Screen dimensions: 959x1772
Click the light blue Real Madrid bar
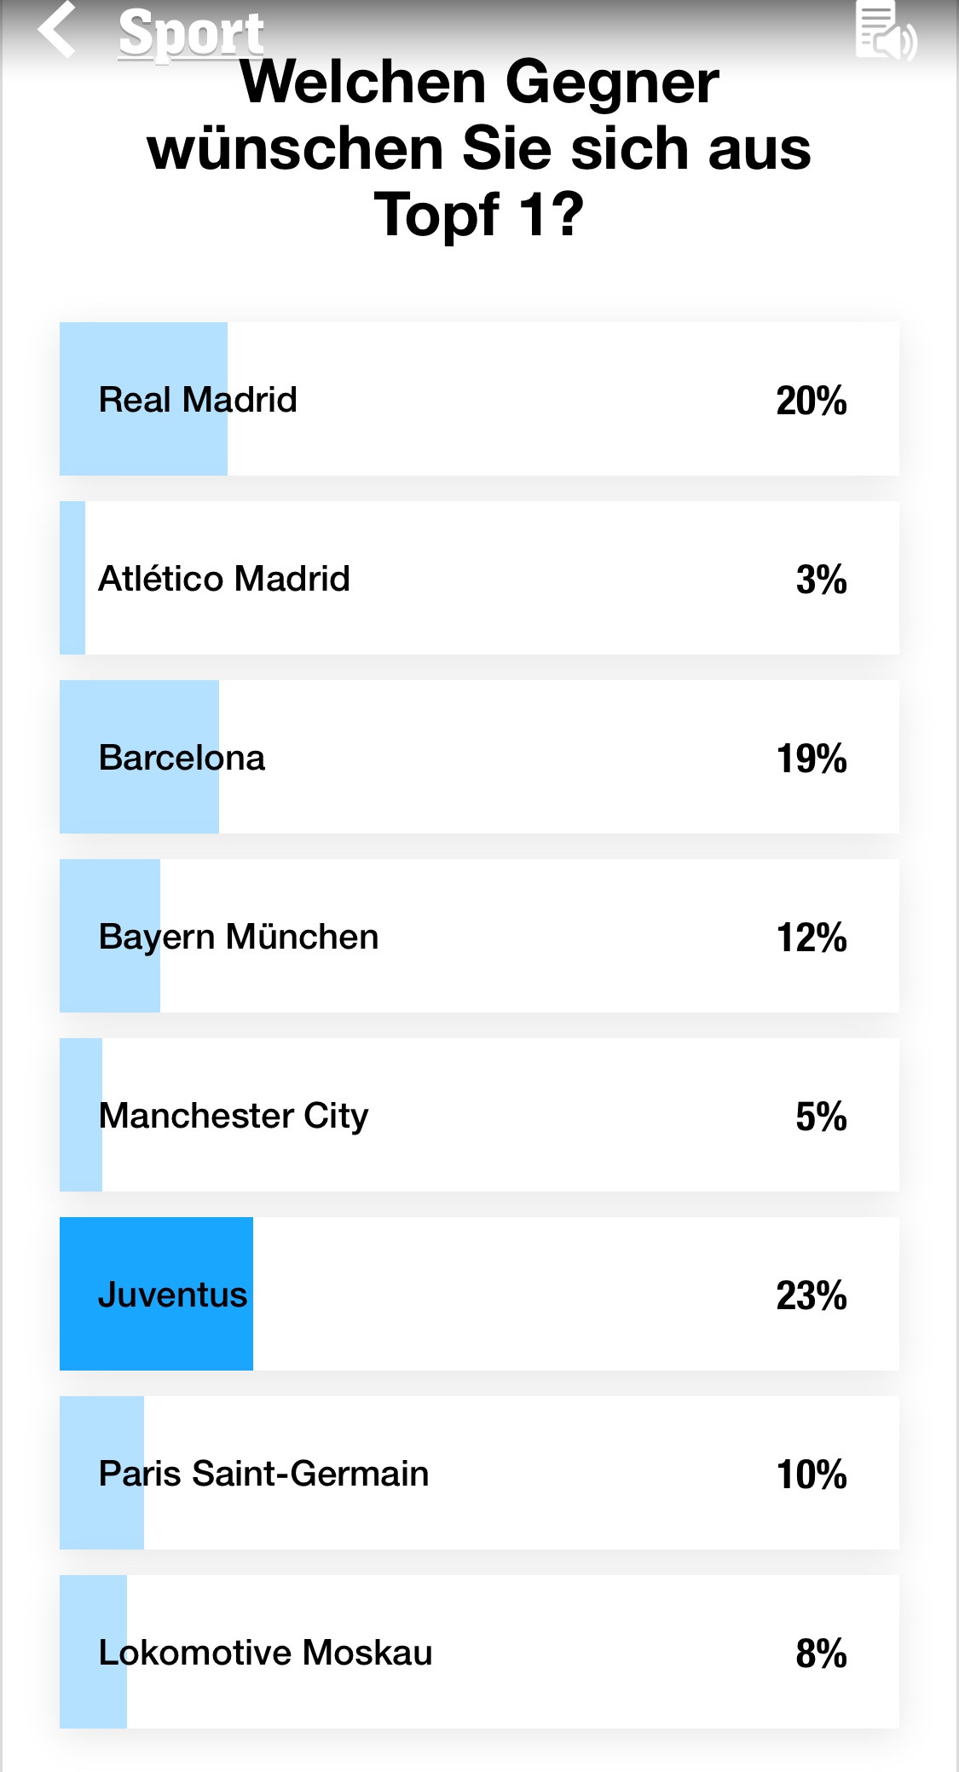[x=143, y=399]
